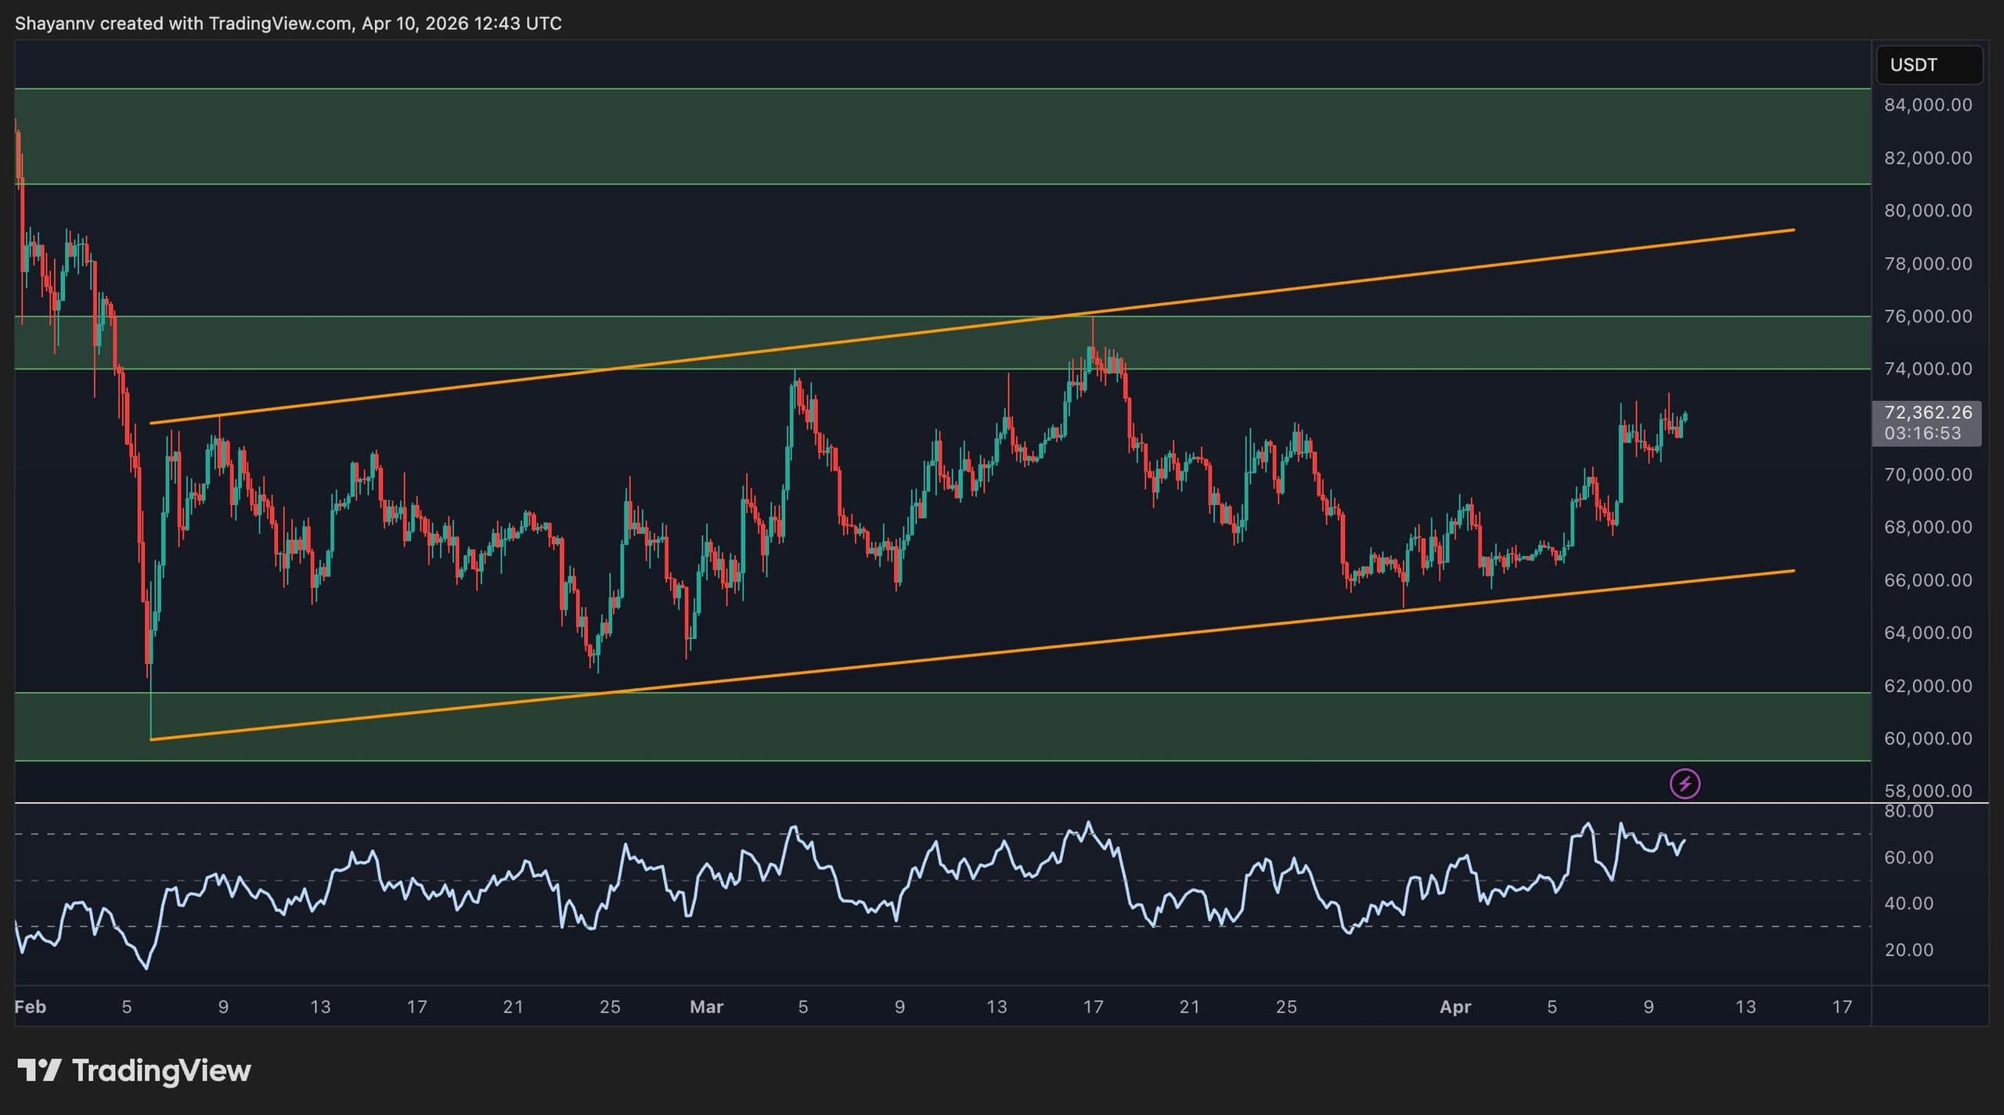Viewport: 2004px width, 1115px height.
Task: Click the 60,000.00 price axis label
Action: [1927, 738]
